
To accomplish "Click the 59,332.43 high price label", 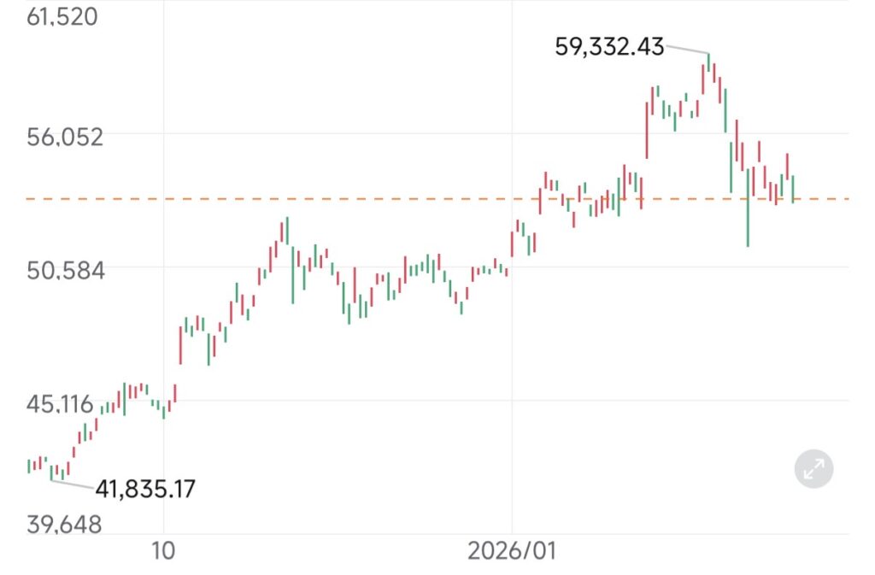I will point(609,47).
